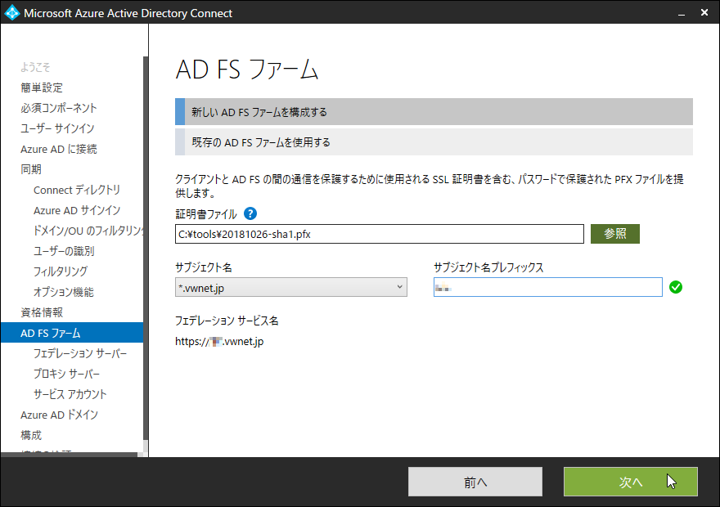720x507 pixels.
Task: Click the 参照 browse button
Action: tap(614, 234)
